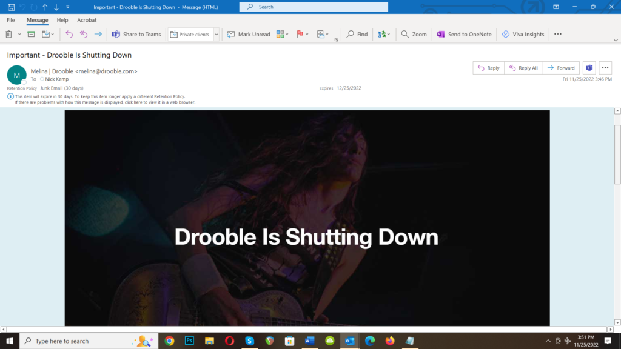Open Photoshop from taskbar

[189, 341]
